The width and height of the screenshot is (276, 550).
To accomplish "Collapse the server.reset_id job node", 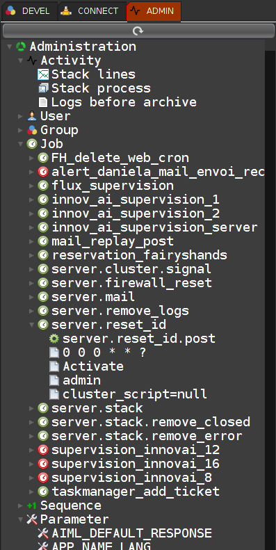I will (31, 325).
